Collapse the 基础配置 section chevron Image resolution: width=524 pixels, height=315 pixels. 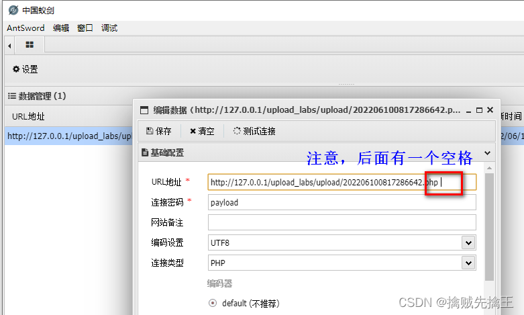click(x=487, y=153)
